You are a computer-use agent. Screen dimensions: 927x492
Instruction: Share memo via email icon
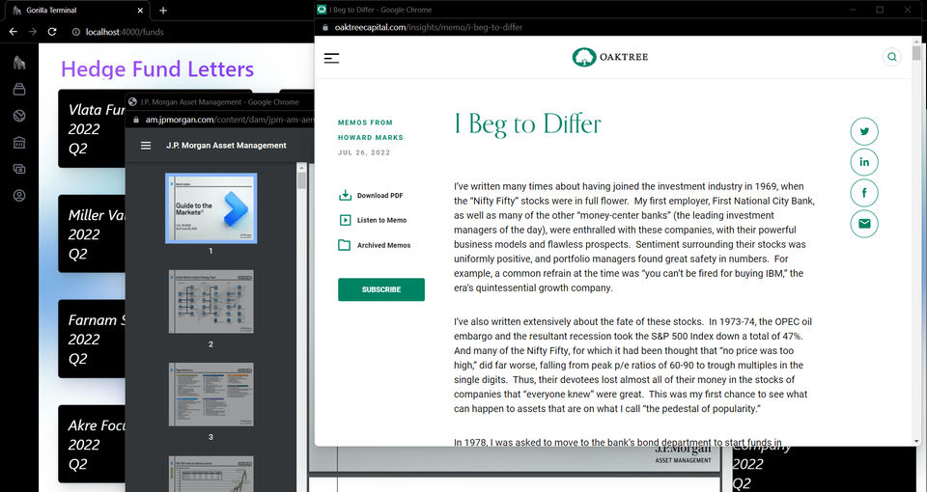click(x=864, y=224)
